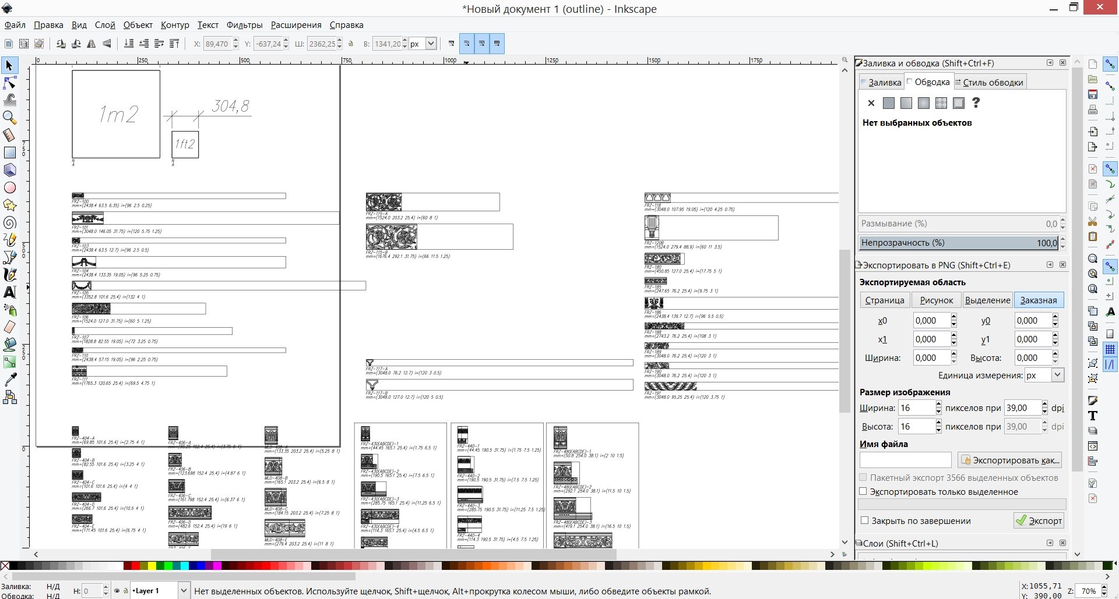Click the zoom 70% field

point(1088,591)
